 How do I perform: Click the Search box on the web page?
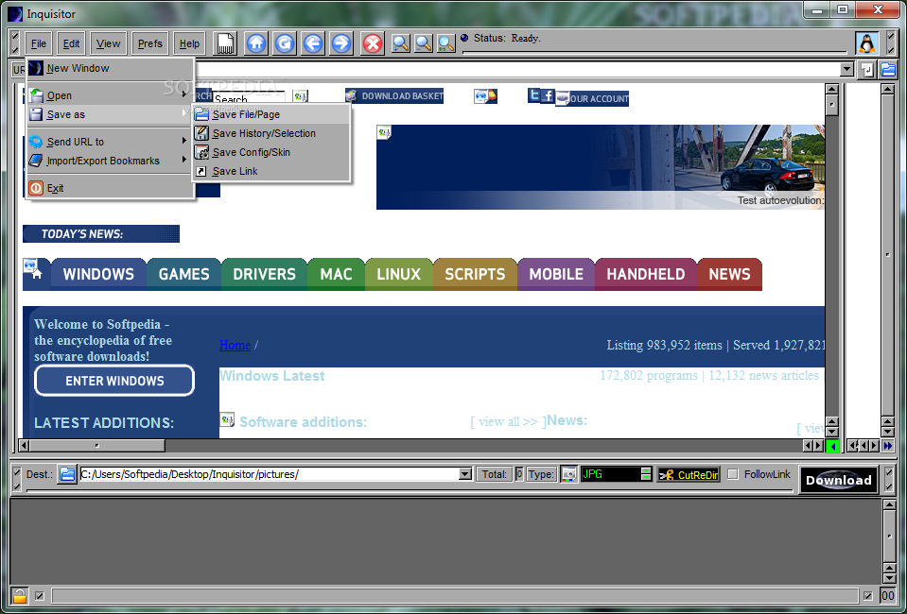[249, 98]
